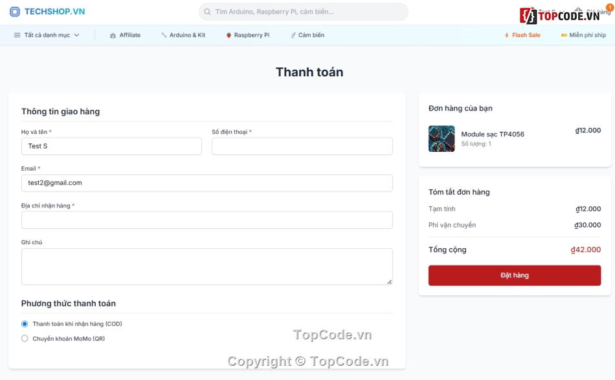Open the Affiliate menu item

click(x=126, y=35)
